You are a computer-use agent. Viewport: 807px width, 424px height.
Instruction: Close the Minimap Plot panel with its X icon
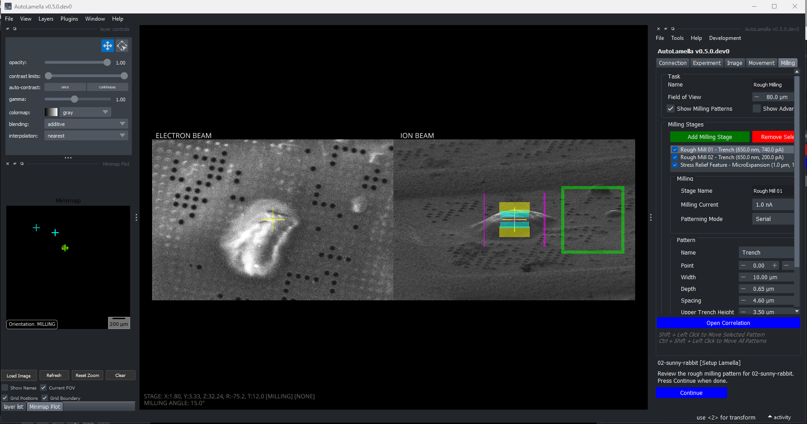tap(7, 164)
